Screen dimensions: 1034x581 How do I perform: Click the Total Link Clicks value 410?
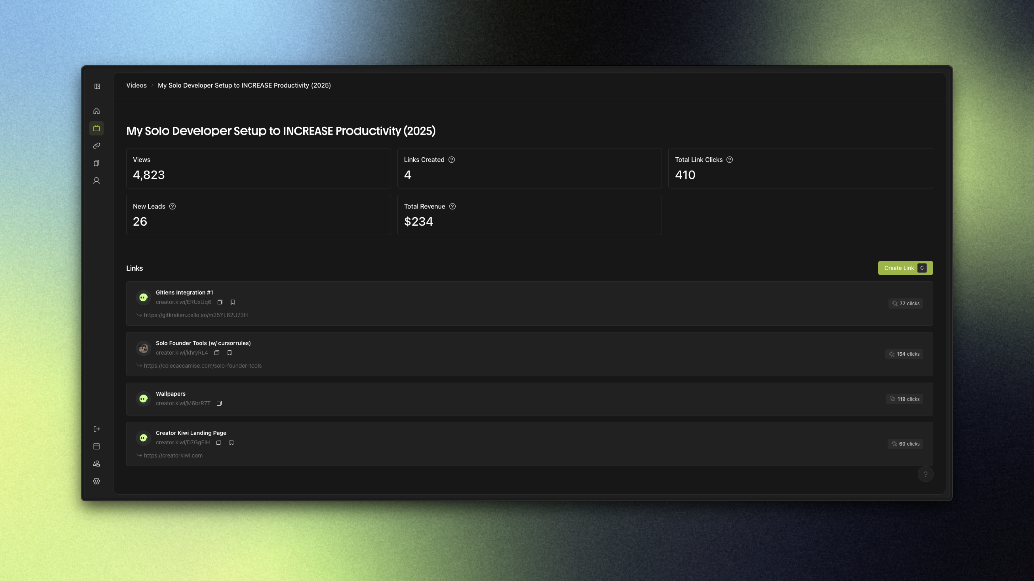[685, 175]
